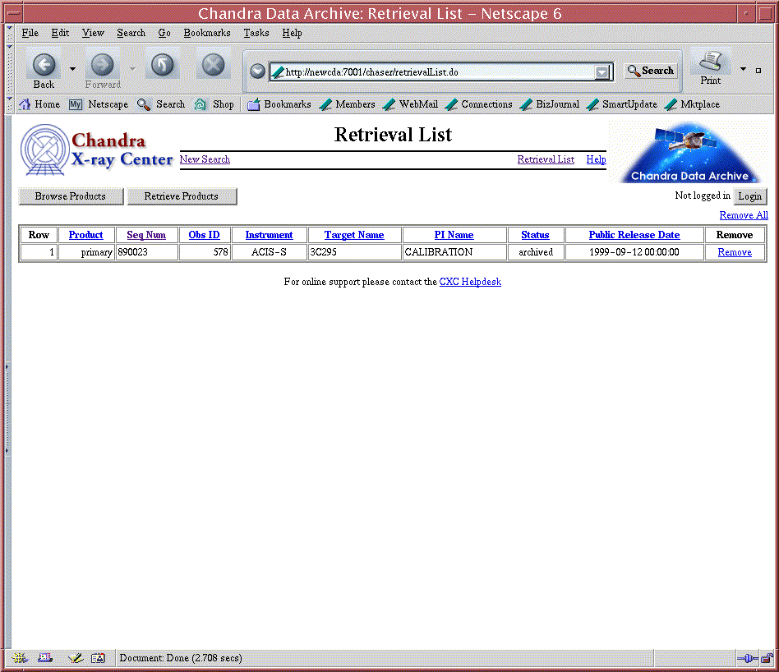Screen dimensions: 779x672
Task: Follow the Retrieval List link
Action: (546, 159)
